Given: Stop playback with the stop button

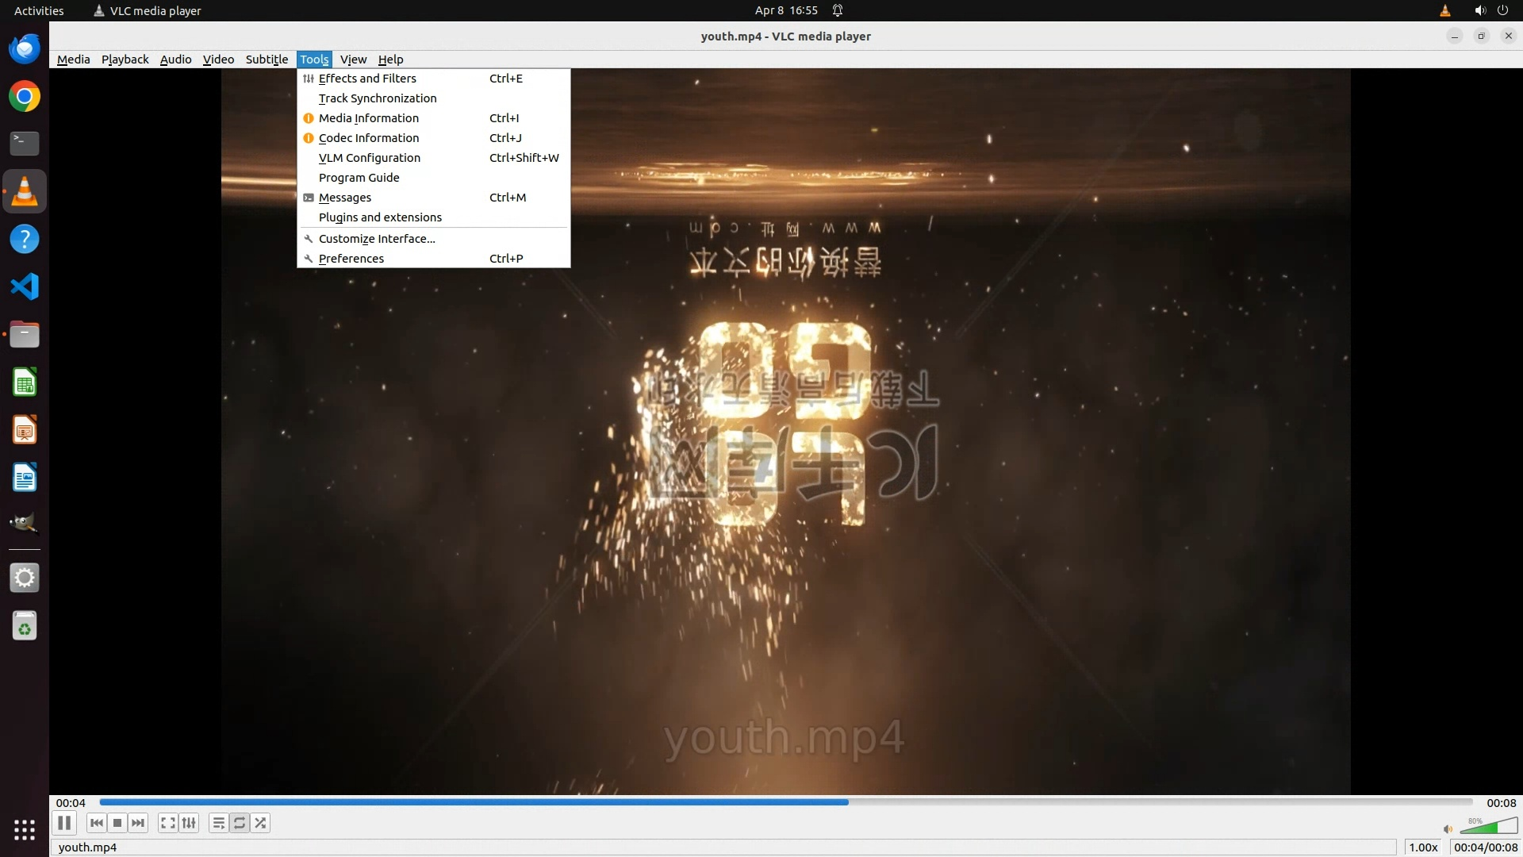Looking at the screenshot, I should (x=117, y=823).
